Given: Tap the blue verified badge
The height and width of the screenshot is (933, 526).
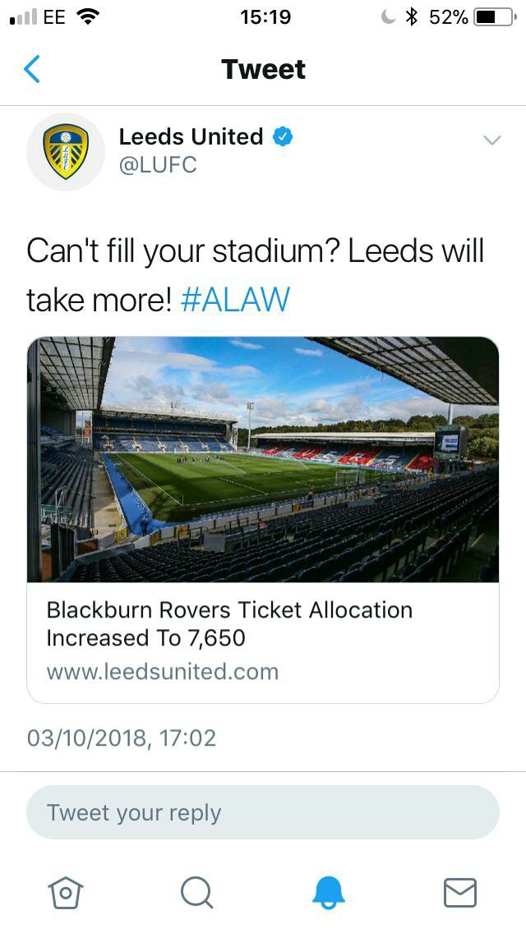Looking at the screenshot, I should point(282,137).
